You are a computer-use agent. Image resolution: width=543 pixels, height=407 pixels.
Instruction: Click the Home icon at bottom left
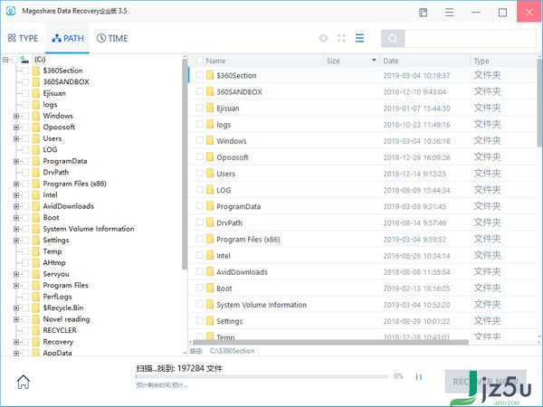point(24,382)
